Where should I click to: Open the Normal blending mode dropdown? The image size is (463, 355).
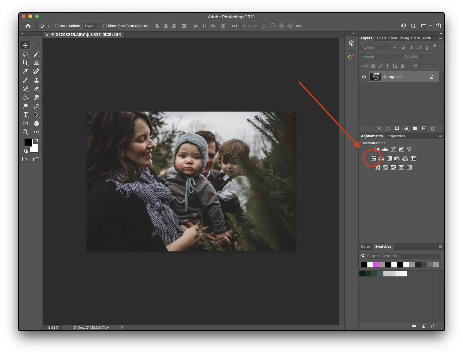coord(382,57)
